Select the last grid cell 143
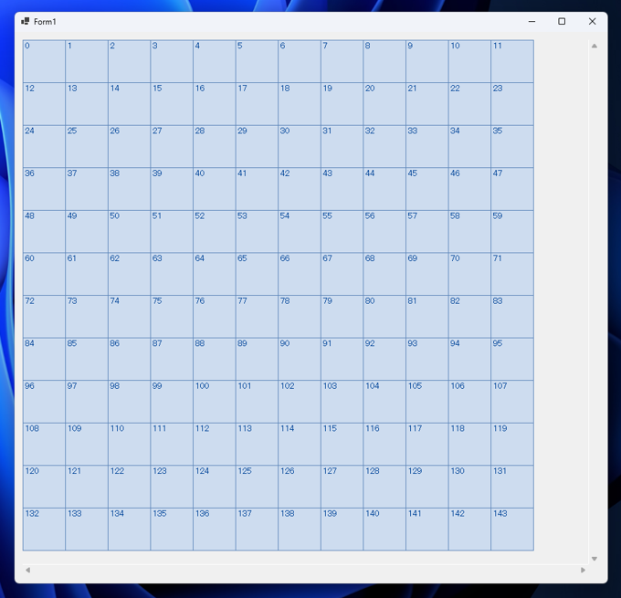Screen dimensions: 621x598 click(512, 530)
